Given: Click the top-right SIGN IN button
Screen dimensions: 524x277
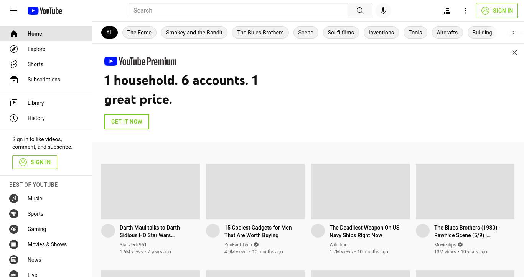Looking at the screenshot, I should tap(497, 11).
